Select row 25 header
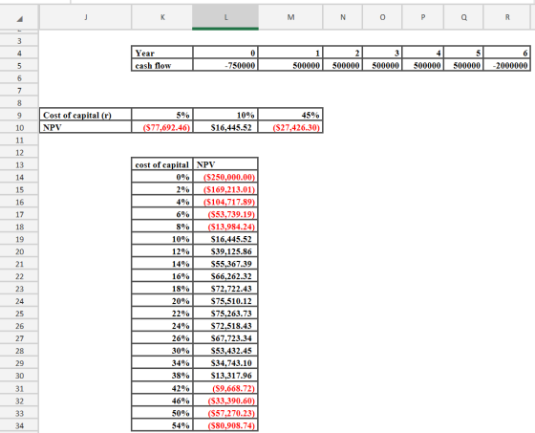535x433 pixels. point(19,314)
